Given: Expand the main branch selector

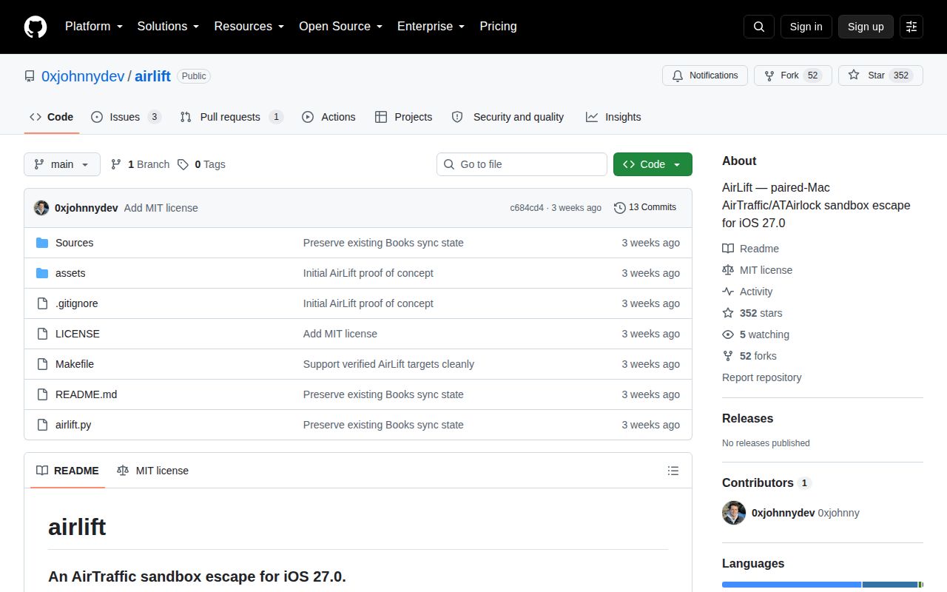Looking at the screenshot, I should click(62, 164).
